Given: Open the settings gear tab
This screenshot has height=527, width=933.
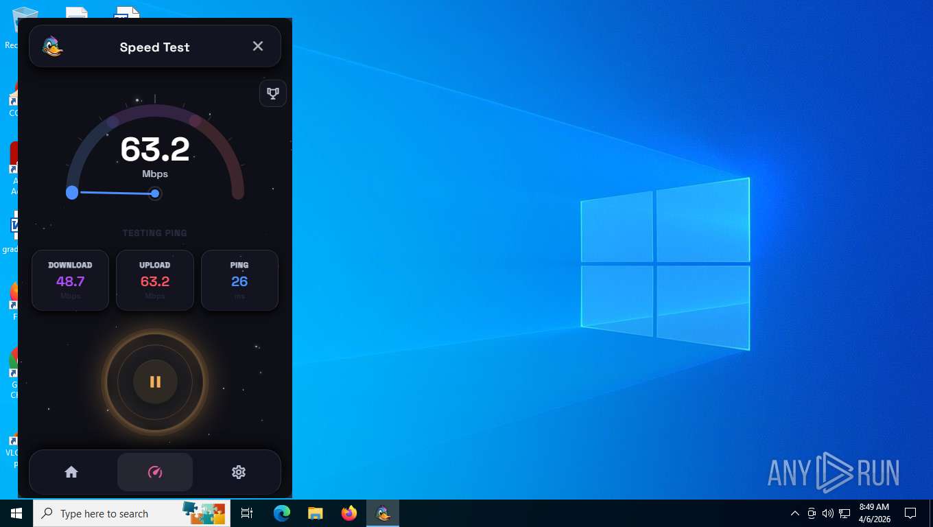Looking at the screenshot, I should [239, 472].
